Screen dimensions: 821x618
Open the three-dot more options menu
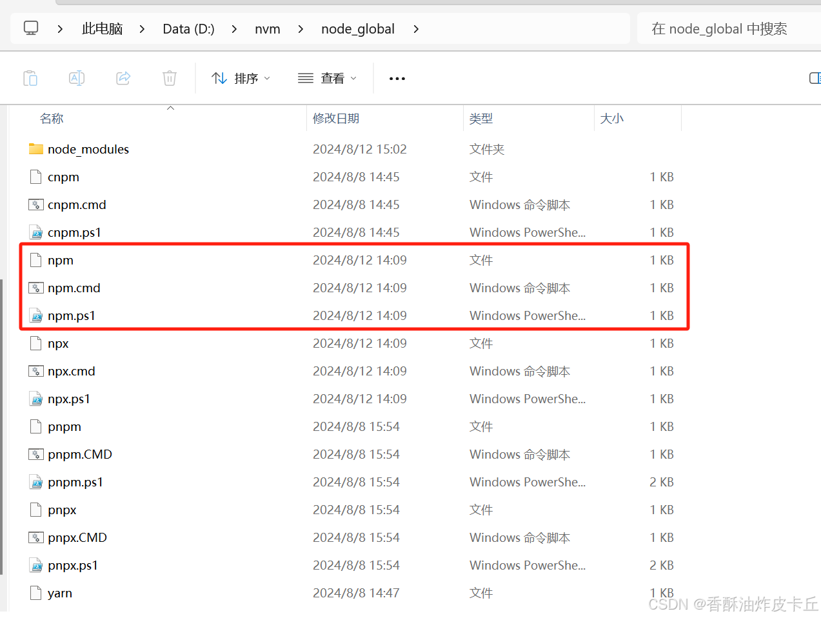pos(397,79)
